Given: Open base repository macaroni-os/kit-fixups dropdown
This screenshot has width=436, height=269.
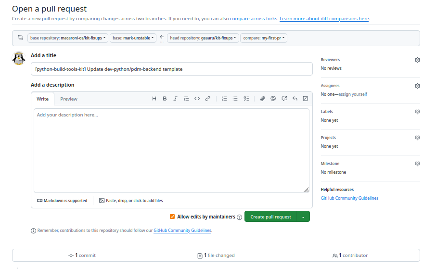Looking at the screenshot, I should pyautogui.click(x=67, y=38).
